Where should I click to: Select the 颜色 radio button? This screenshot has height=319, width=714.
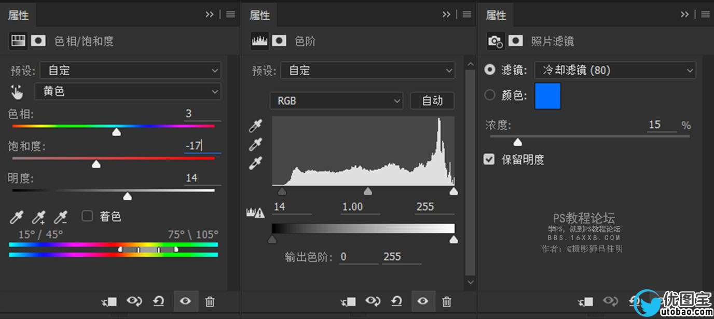[x=489, y=95]
